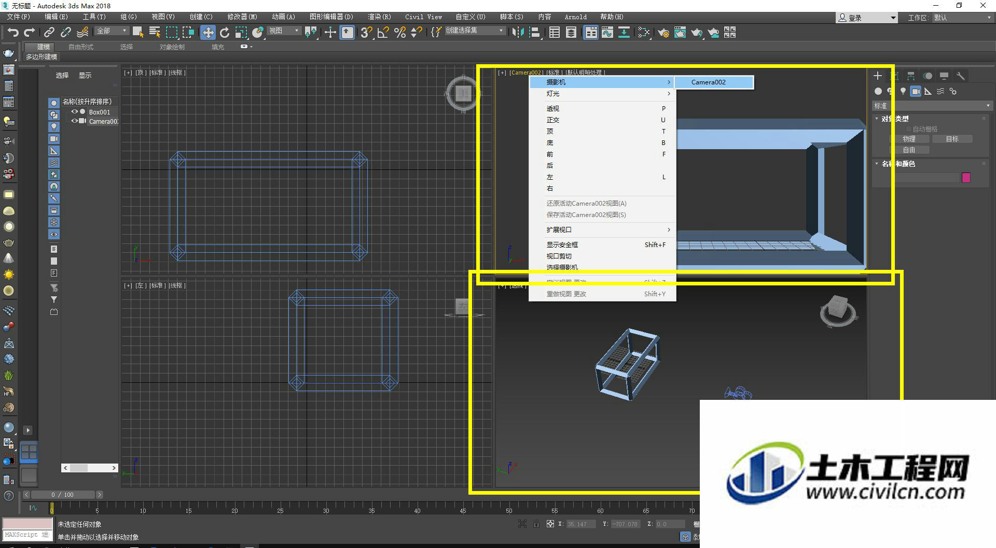Click the Undo arrow icon
The height and width of the screenshot is (548, 996).
point(13,32)
